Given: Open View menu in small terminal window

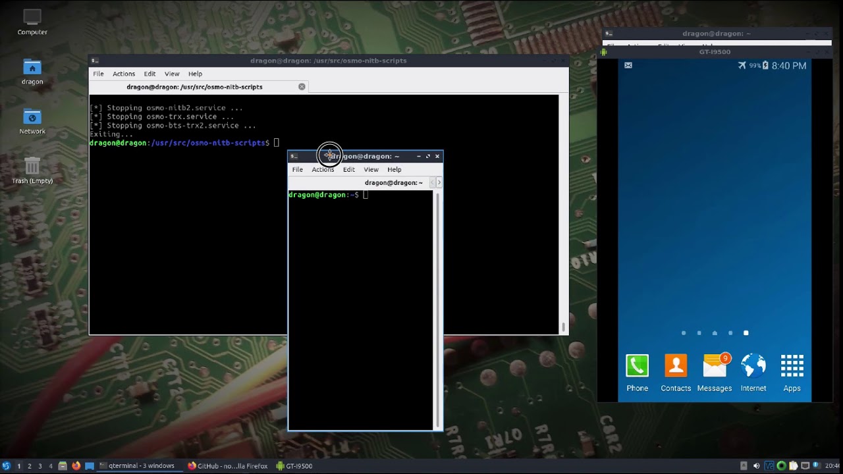Looking at the screenshot, I should pyautogui.click(x=371, y=169).
